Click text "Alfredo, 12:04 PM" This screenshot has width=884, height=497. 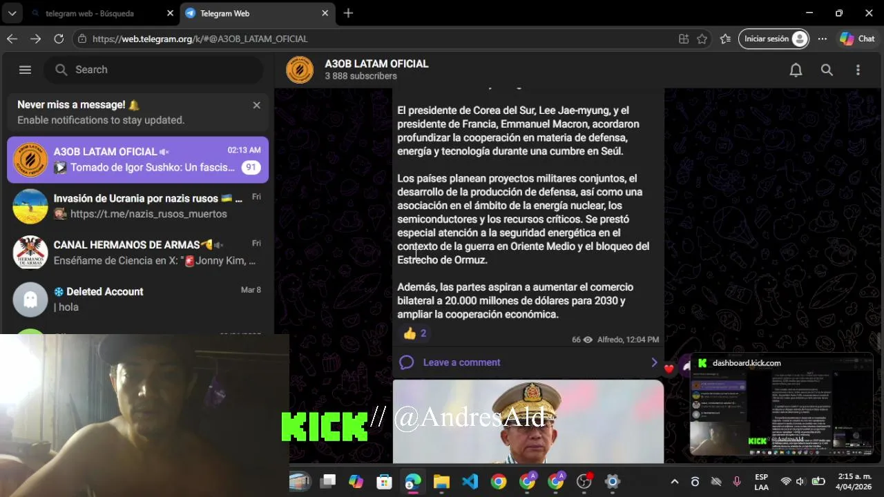[x=628, y=340]
